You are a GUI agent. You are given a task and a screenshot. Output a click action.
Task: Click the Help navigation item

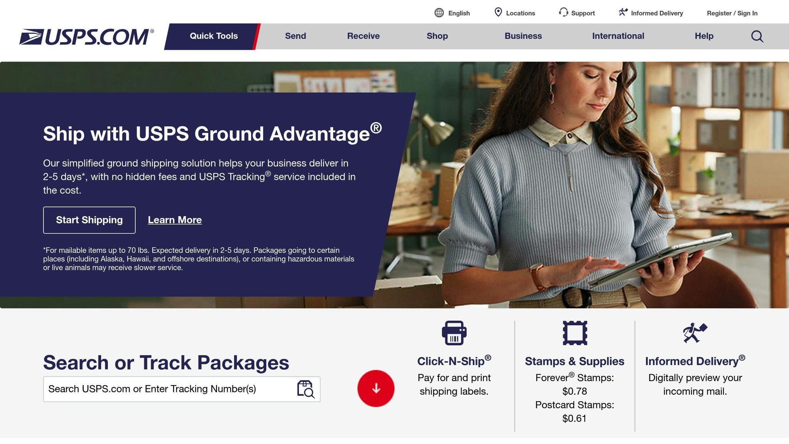point(704,36)
